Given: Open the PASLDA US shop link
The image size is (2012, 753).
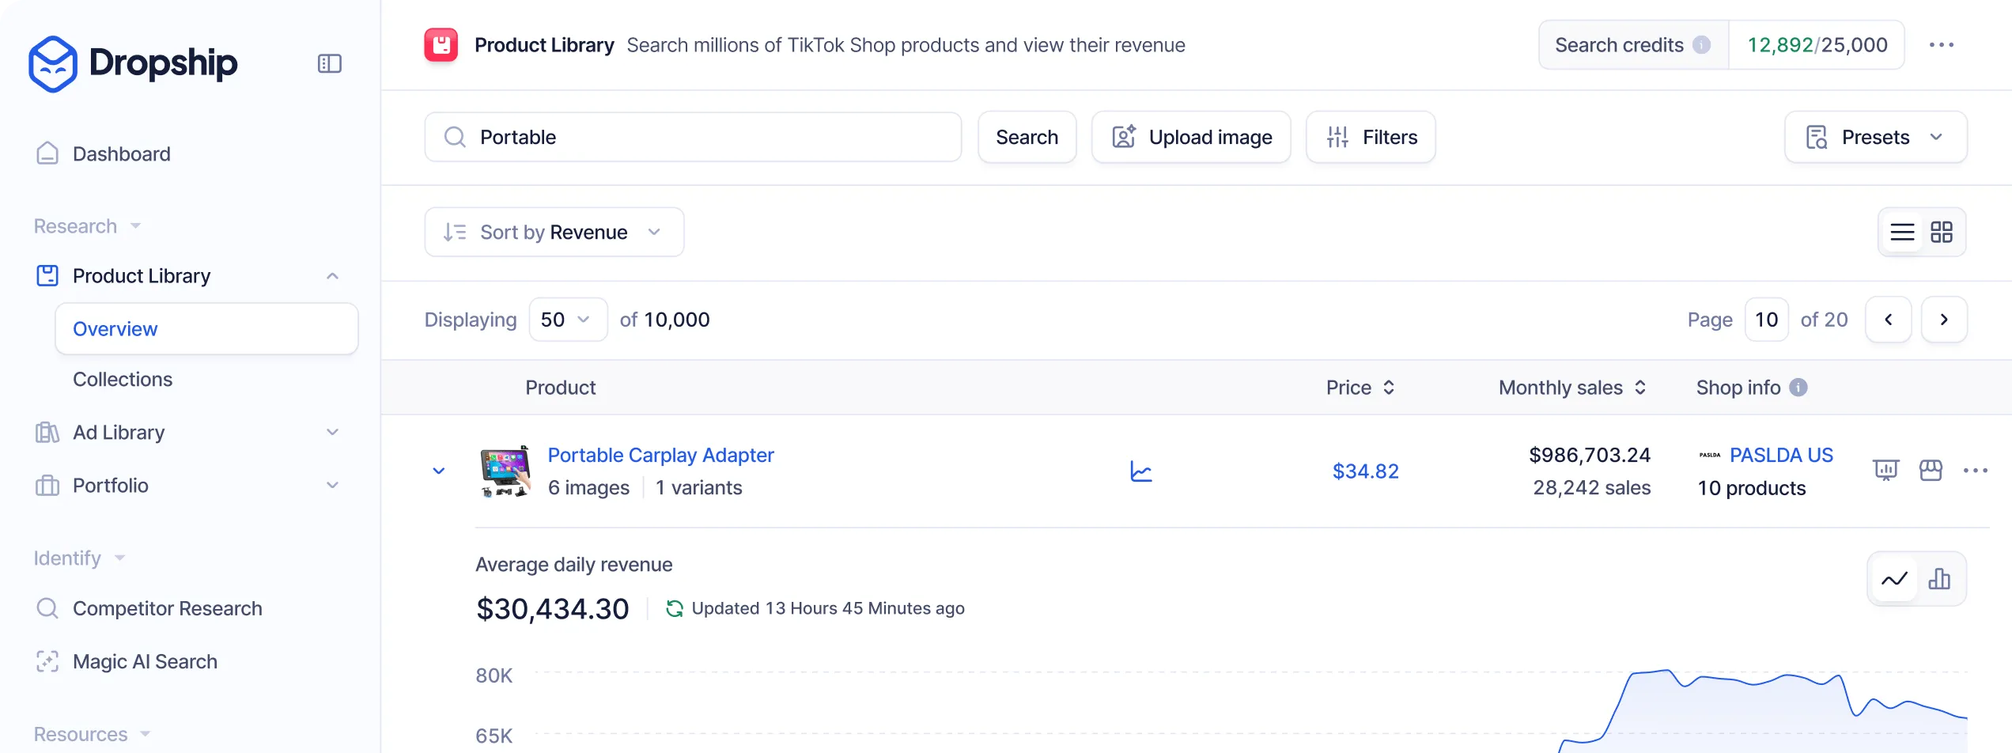Looking at the screenshot, I should (x=1782, y=455).
